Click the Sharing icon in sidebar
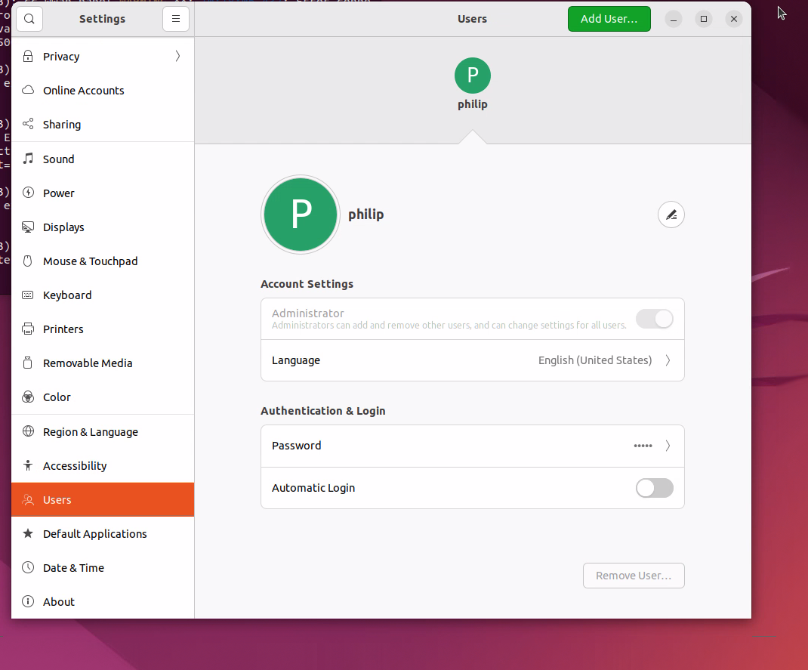The width and height of the screenshot is (808, 670). 28,125
